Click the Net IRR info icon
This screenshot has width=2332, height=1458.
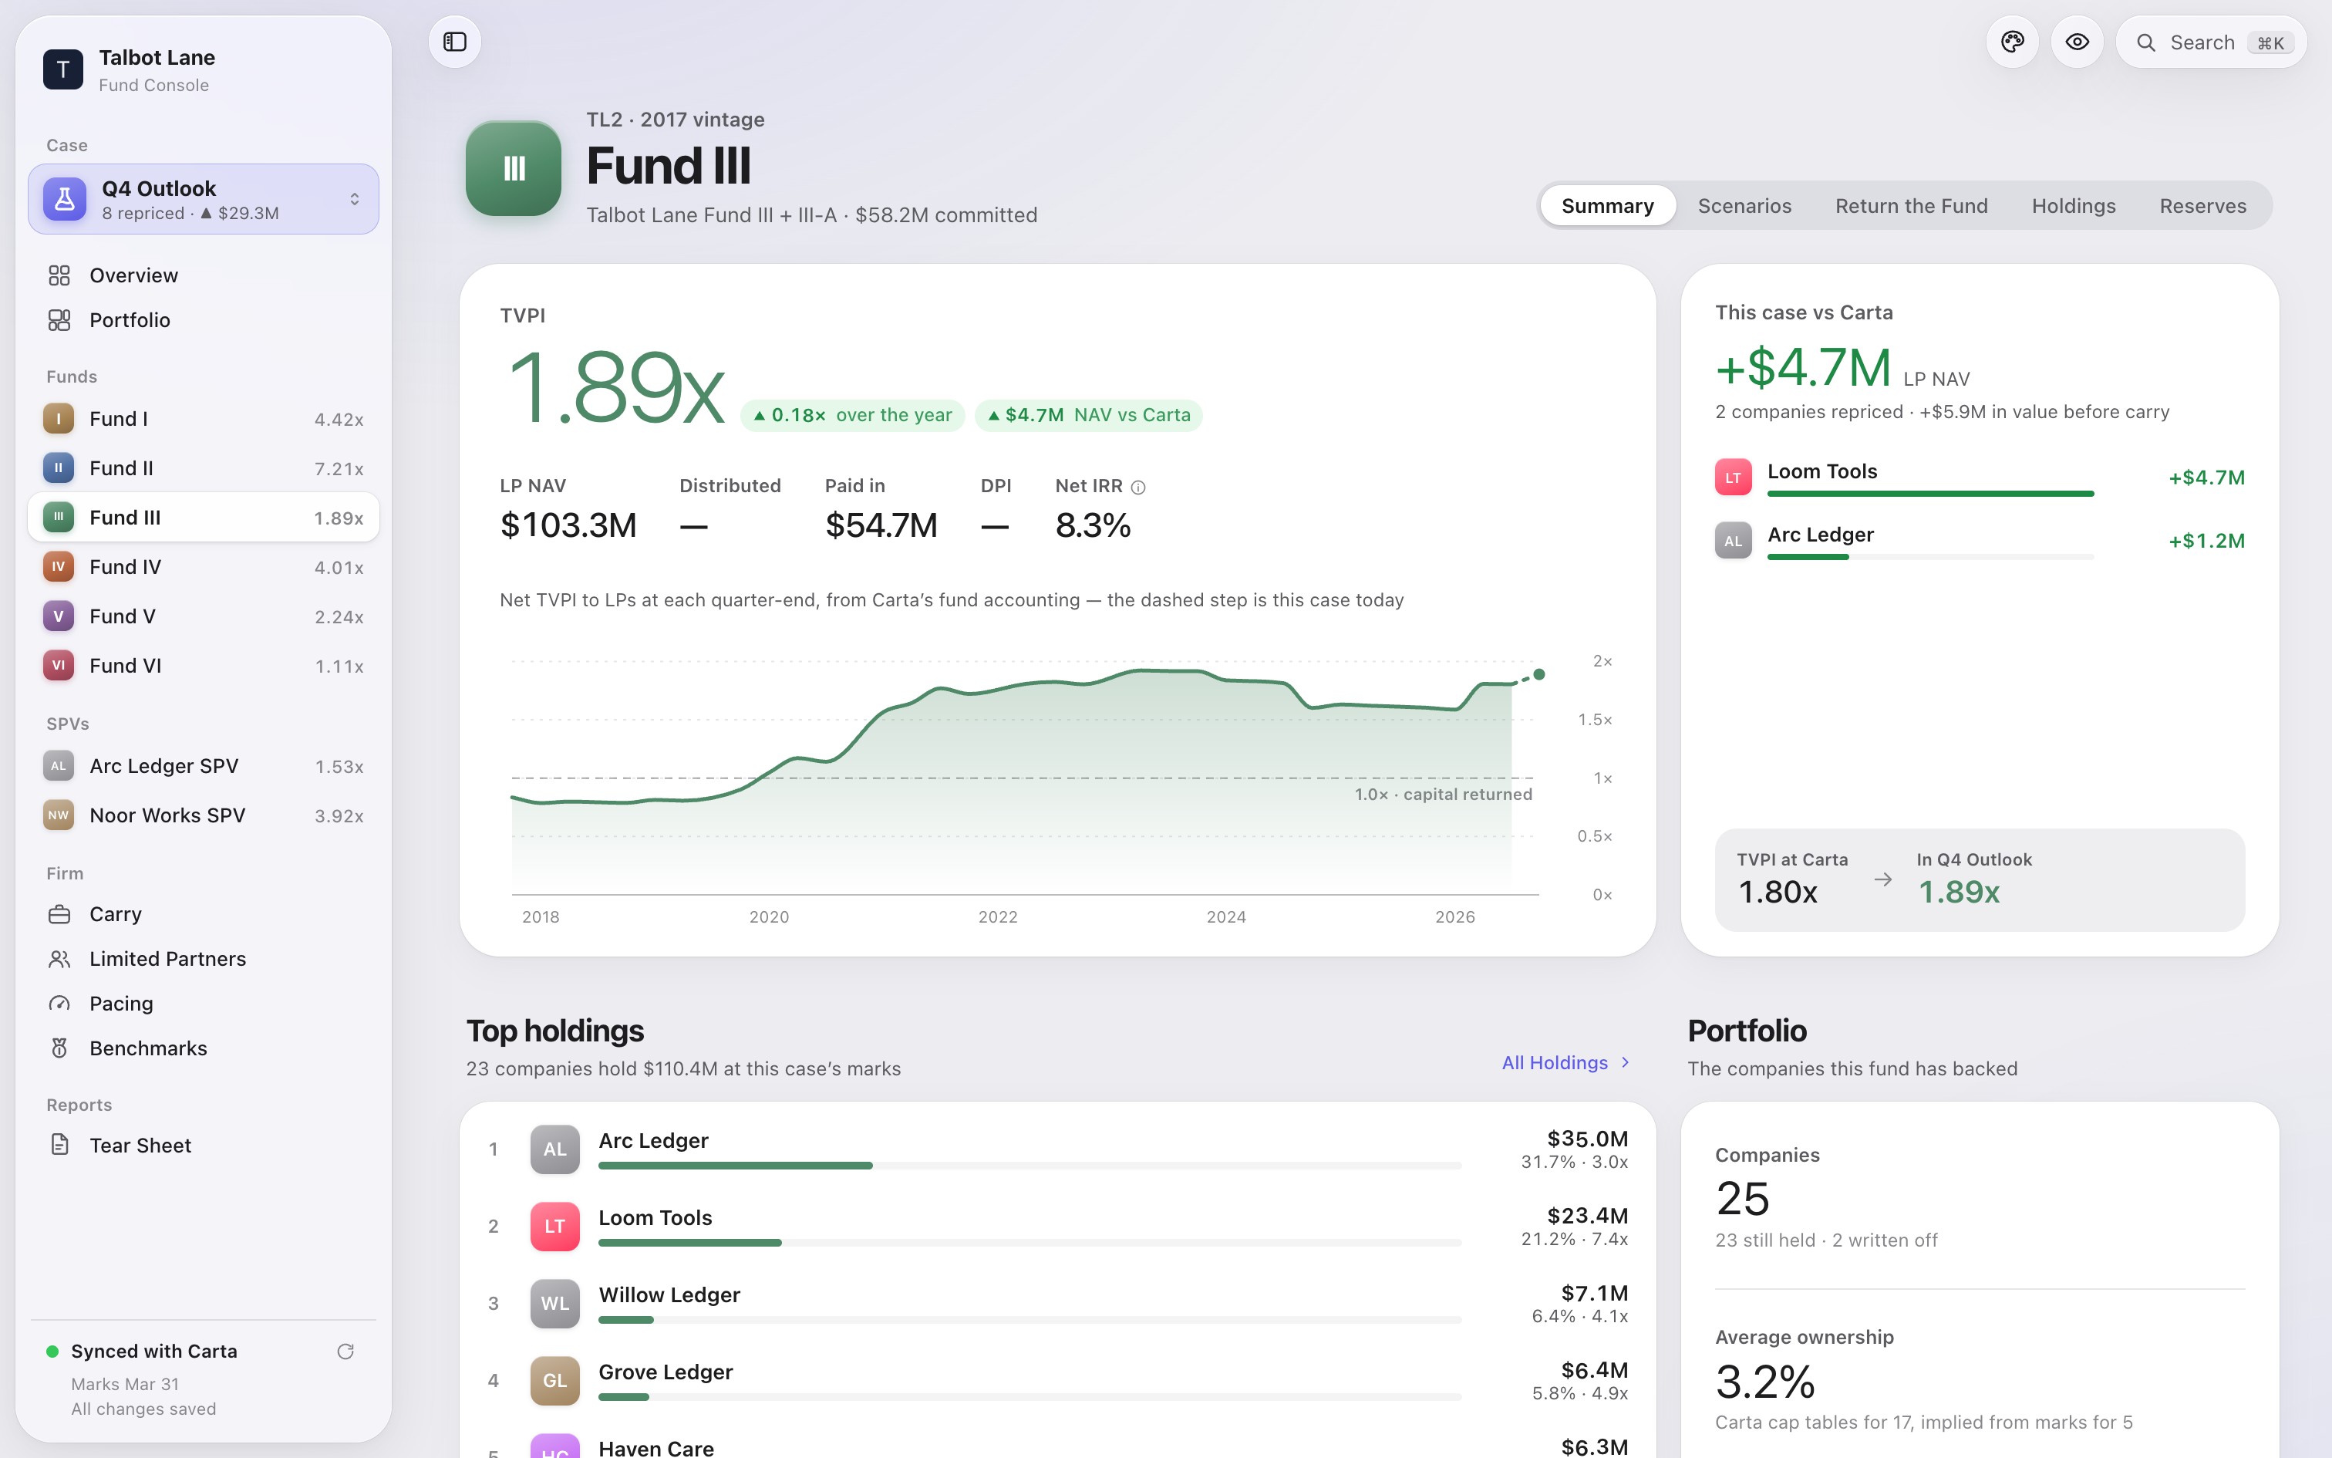1138,488
